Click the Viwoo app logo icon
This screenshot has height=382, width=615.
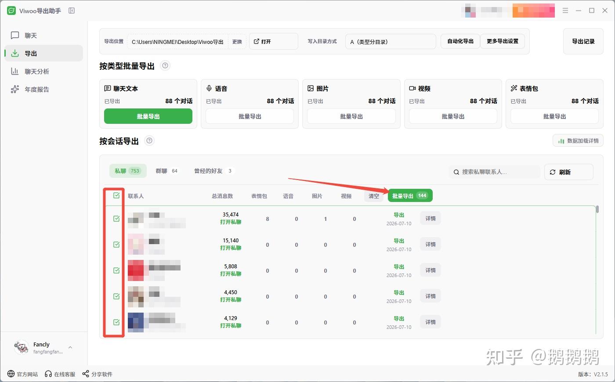point(11,11)
